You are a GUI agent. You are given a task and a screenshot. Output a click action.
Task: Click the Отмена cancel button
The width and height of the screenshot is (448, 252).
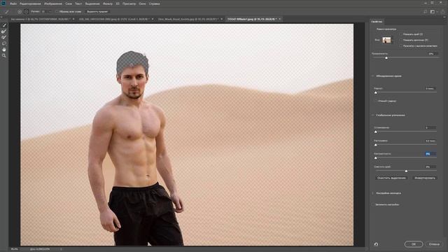[434, 244]
